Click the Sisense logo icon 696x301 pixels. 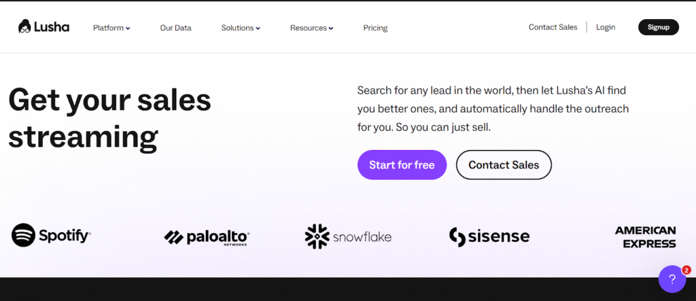tap(457, 236)
